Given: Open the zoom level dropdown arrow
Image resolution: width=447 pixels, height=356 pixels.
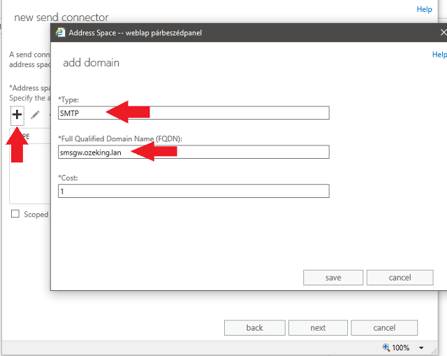Looking at the screenshot, I should click(x=421, y=348).
